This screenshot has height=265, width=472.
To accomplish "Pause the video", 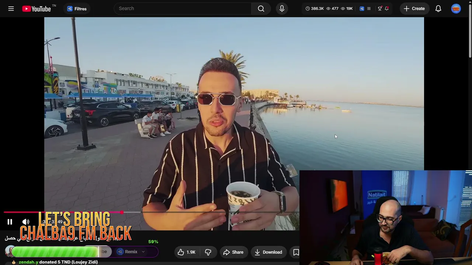I will point(10,222).
